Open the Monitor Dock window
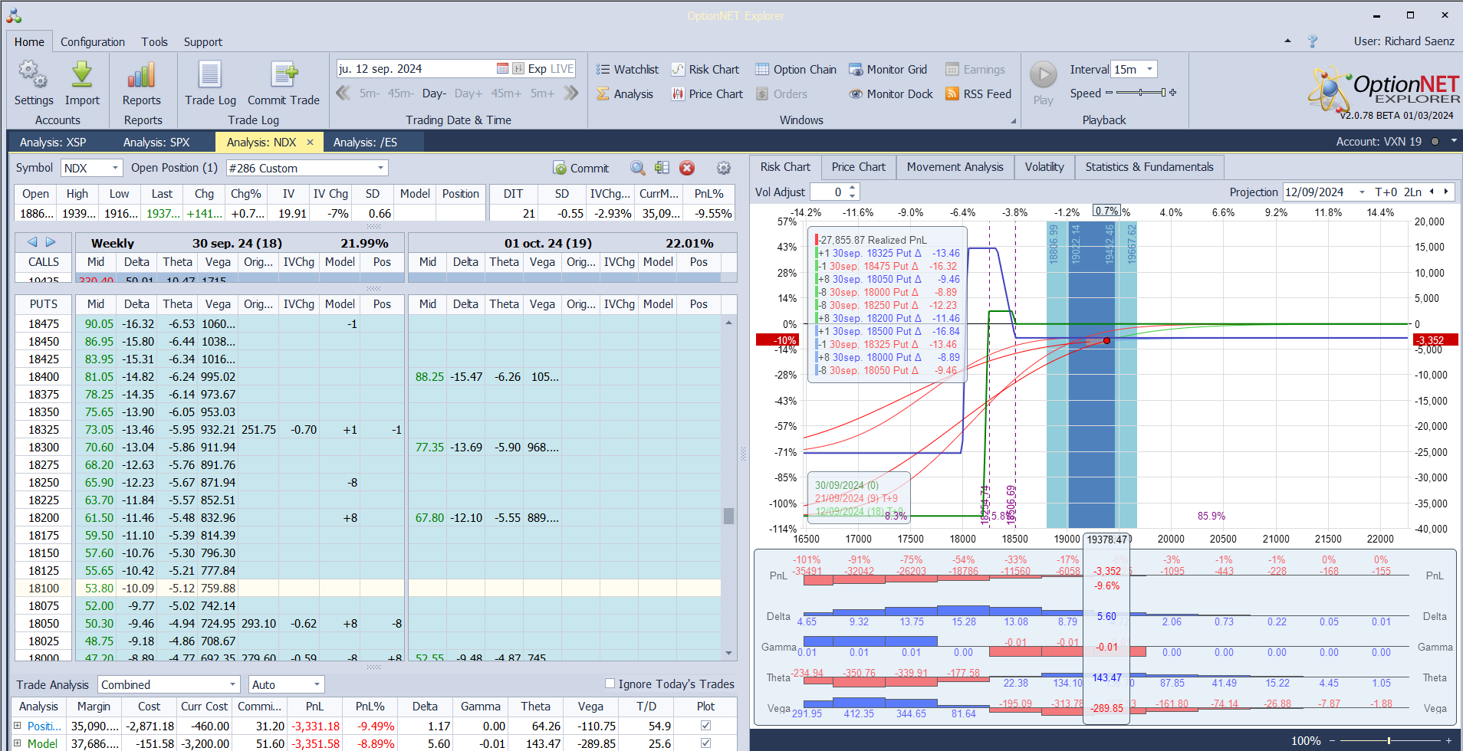1463x751 pixels. 891,93
